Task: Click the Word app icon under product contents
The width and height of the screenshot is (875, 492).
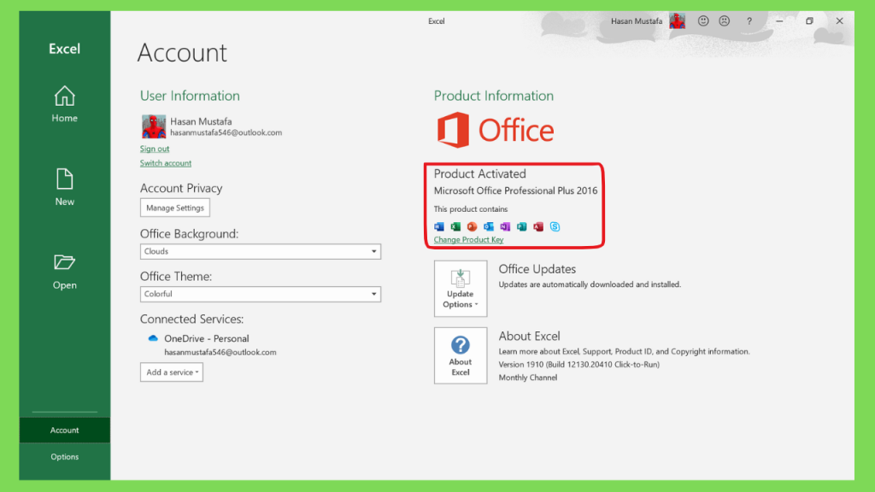Action: pos(439,226)
